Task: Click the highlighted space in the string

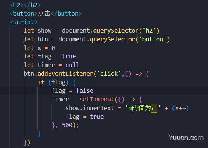Action: click(154, 108)
